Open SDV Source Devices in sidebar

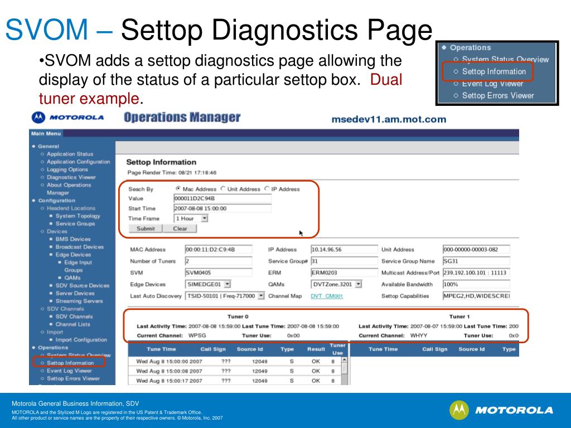(x=83, y=286)
